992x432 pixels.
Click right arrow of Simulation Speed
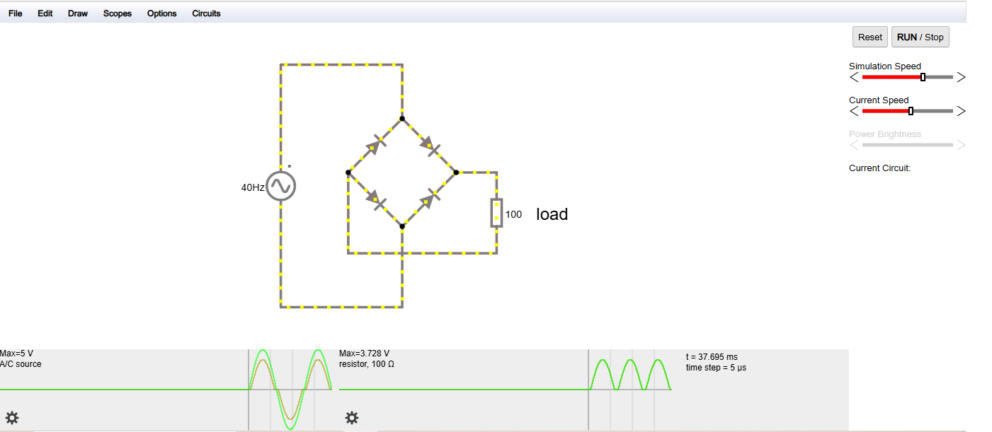[961, 77]
